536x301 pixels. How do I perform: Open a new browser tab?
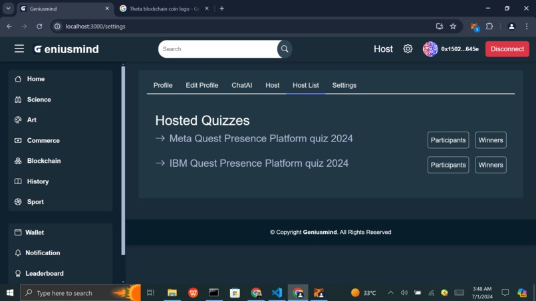[x=222, y=9]
